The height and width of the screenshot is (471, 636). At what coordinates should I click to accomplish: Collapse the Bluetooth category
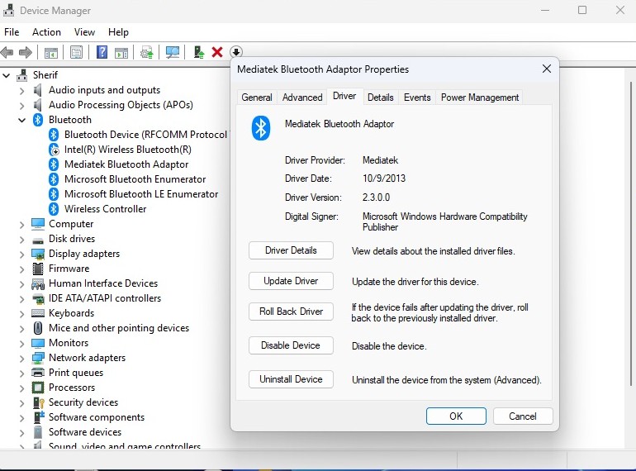pyautogui.click(x=22, y=120)
